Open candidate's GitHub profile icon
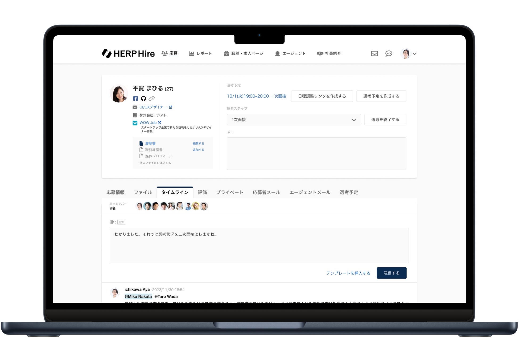Image resolution: width=519 pixels, height=338 pixels. coord(143,99)
